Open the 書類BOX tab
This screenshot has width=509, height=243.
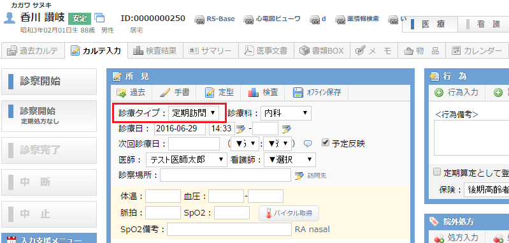322,50
